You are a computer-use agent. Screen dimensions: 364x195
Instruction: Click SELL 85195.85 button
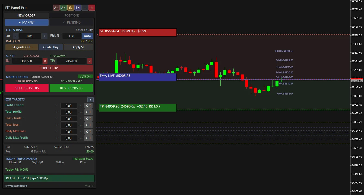click(x=27, y=88)
